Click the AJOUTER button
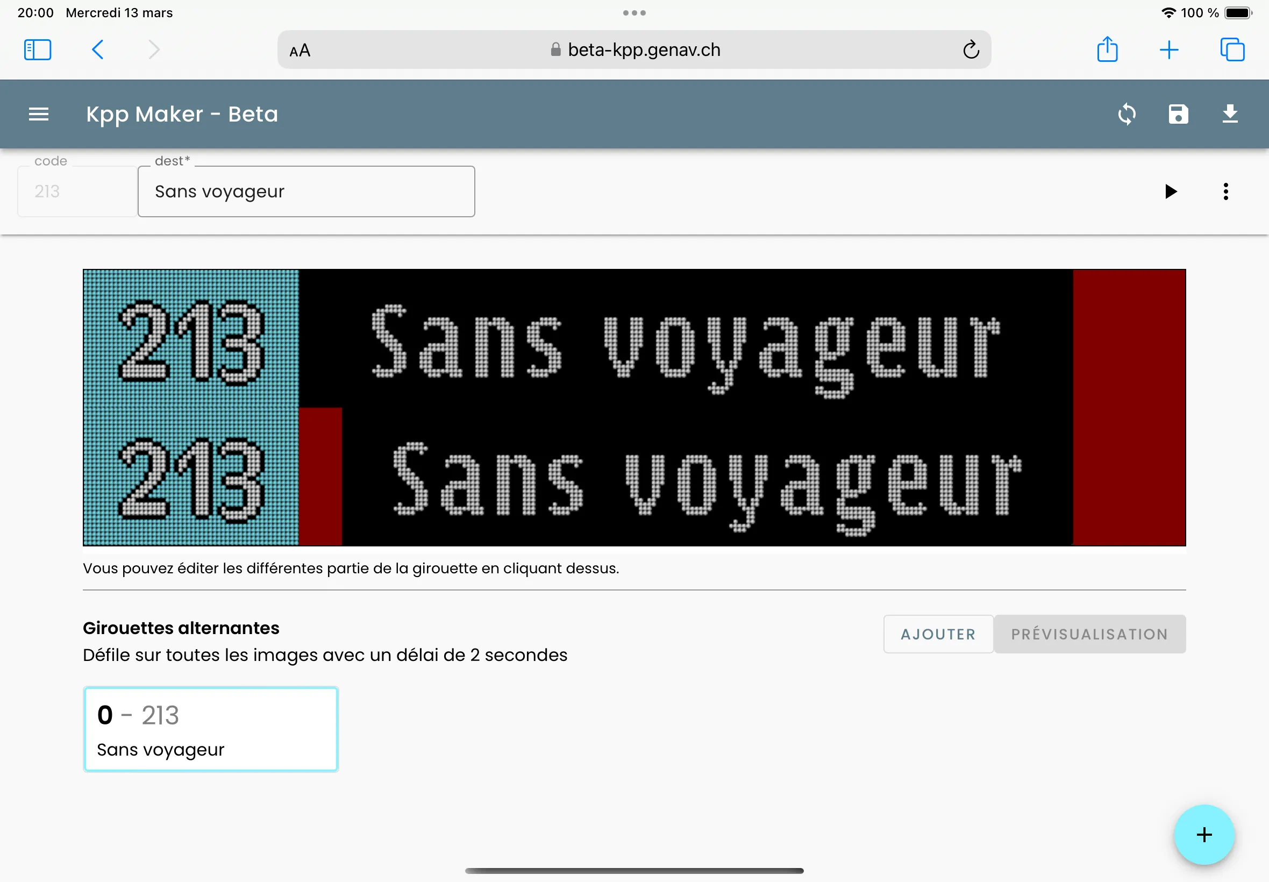Viewport: 1269px width, 882px height. click(938, 634)
